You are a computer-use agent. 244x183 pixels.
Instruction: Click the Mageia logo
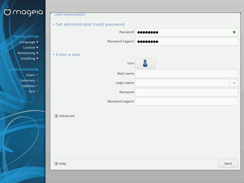click(23, 11)
